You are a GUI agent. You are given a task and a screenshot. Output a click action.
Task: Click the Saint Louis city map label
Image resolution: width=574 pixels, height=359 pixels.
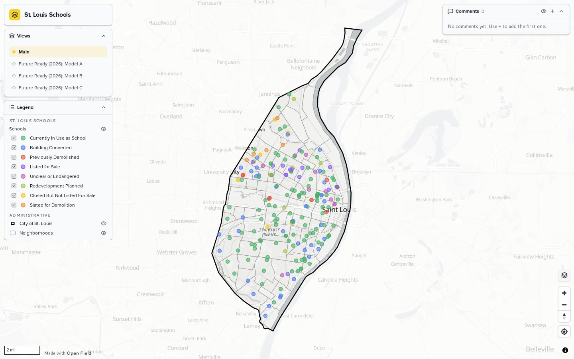[339, 209]
